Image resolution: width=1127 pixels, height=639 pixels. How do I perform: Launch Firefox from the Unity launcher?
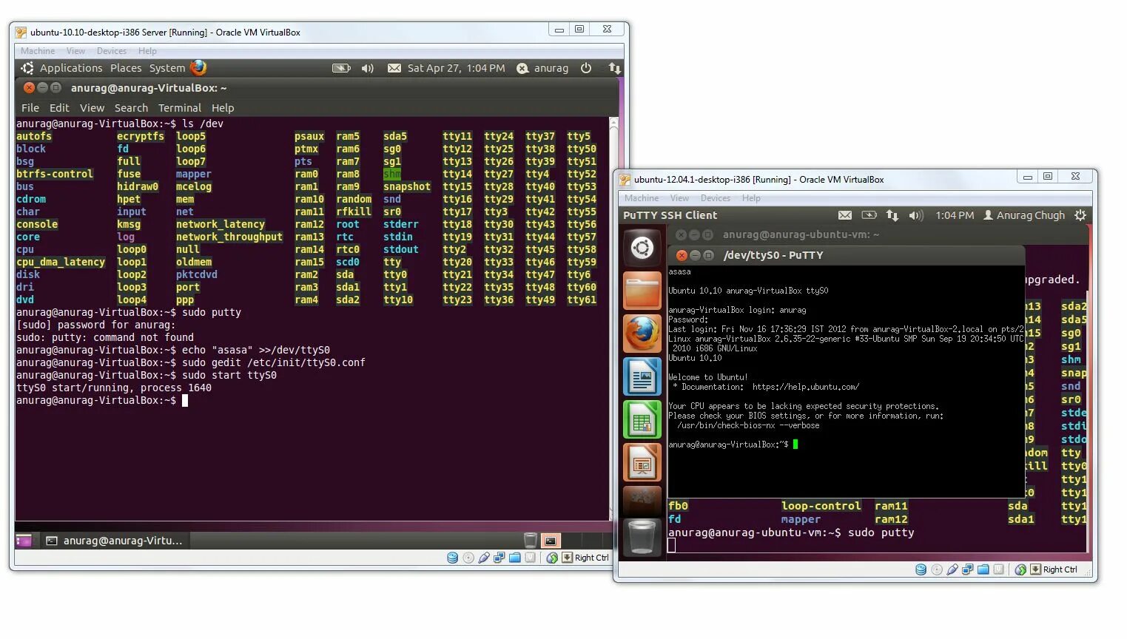point(642,334)
